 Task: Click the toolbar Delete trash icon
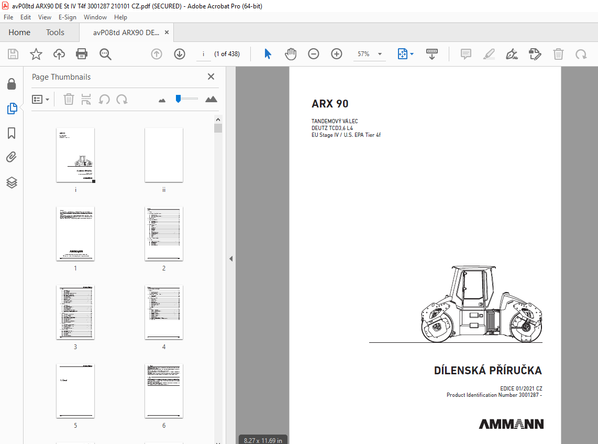click(x=558, y=54)
